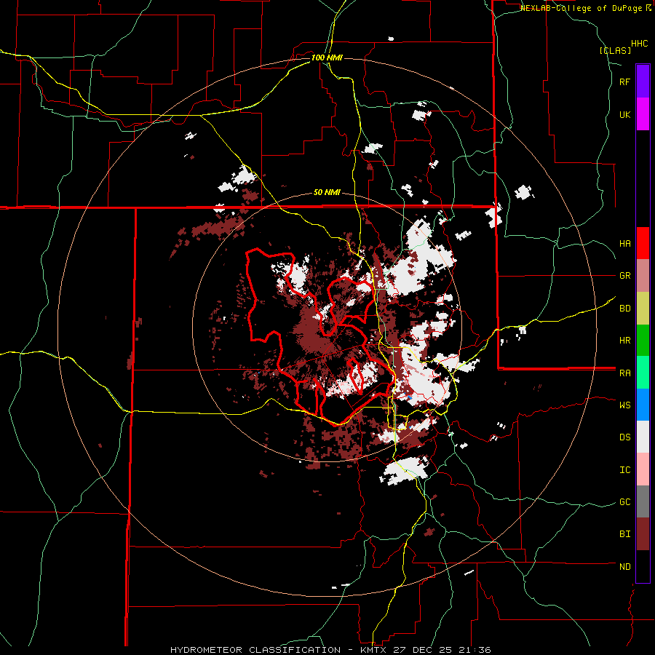Click the HA red legend swatch
This screenshot has width=655, height=655.
643,243
